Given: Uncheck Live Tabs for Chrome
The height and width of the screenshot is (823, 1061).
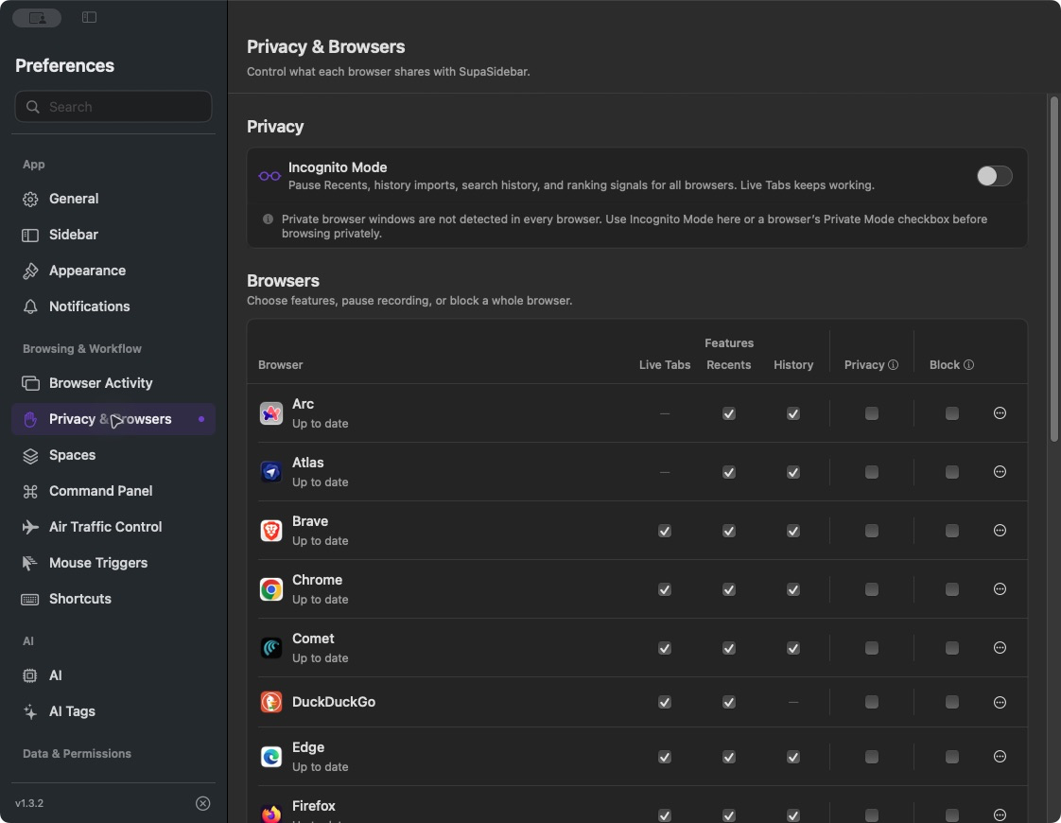Looking at the screenshot, I should [665, 589].
